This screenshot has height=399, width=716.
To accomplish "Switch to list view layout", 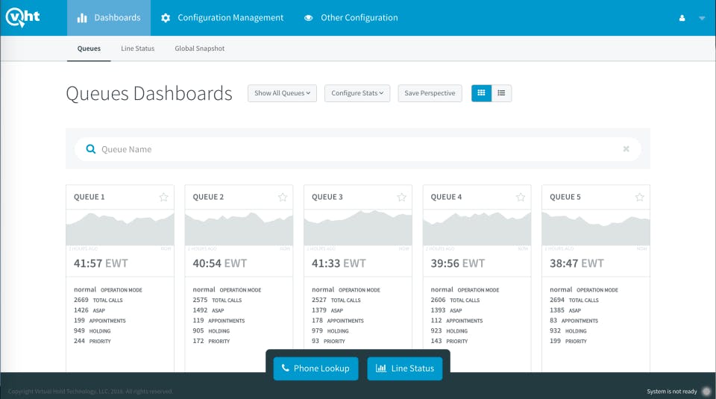I will [x=501, y=93].
